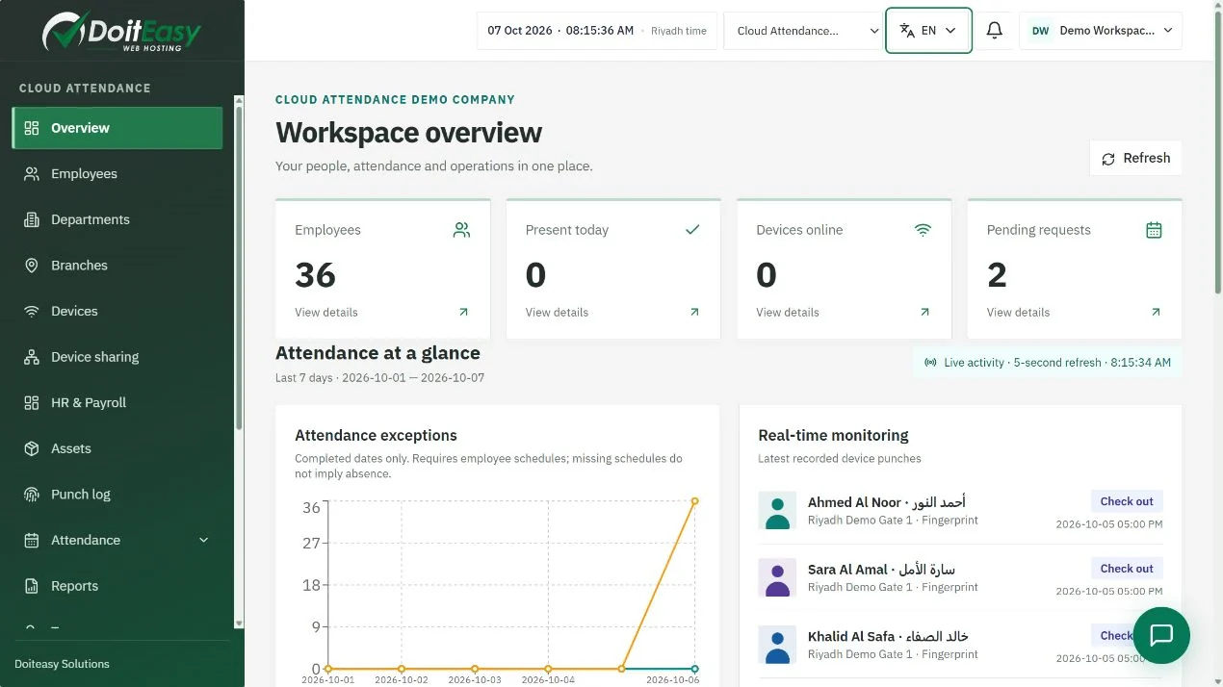Open the Demo Workspace account dropdown
Viewport: 1223px width, 687px height.
click(x=1101, y=31)
